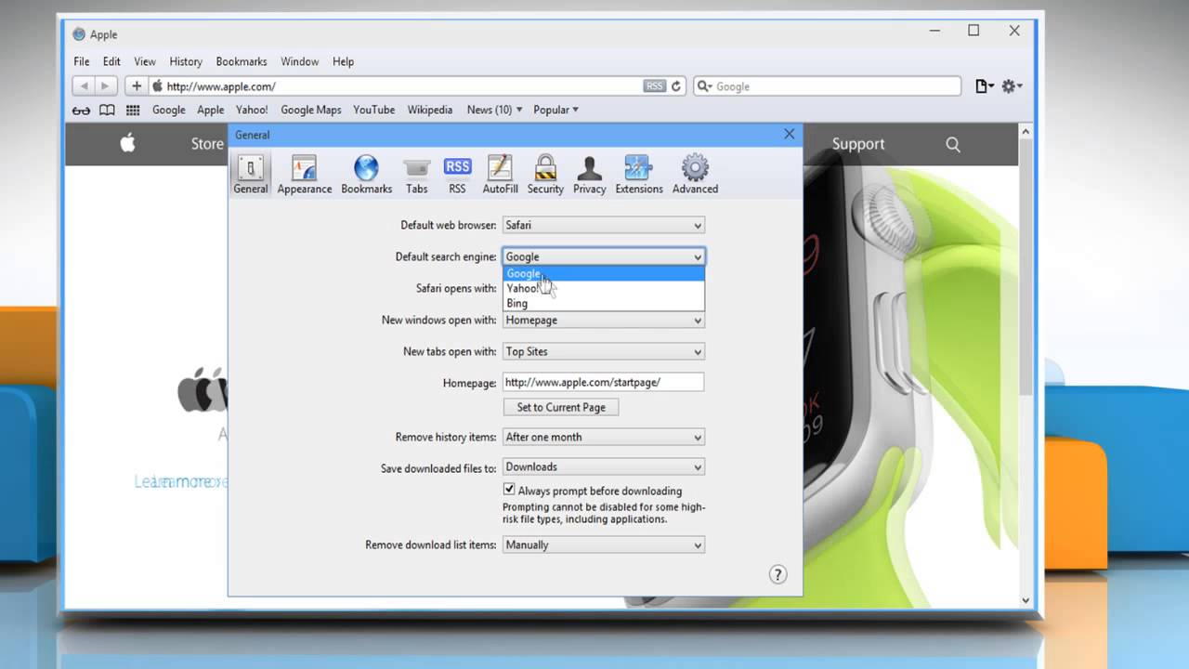Open the General preferences pane
1189x669 pixels.
coord(251,175)
